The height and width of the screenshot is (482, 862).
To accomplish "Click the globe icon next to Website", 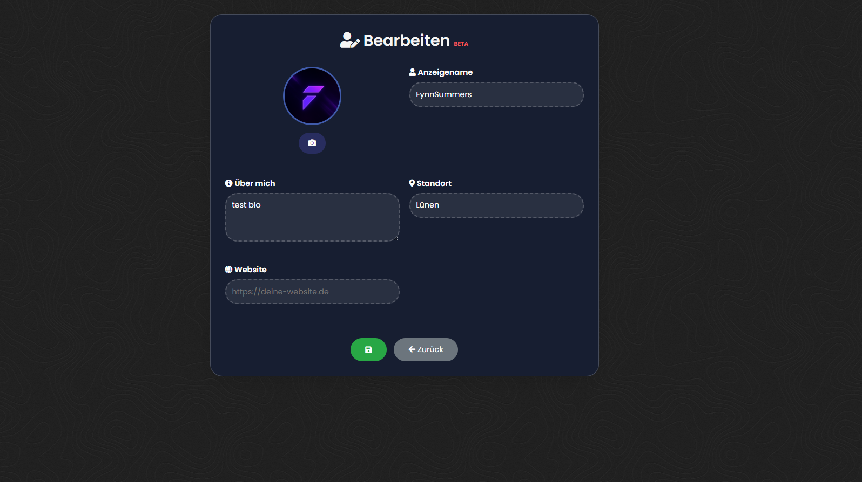I will 228,270.
